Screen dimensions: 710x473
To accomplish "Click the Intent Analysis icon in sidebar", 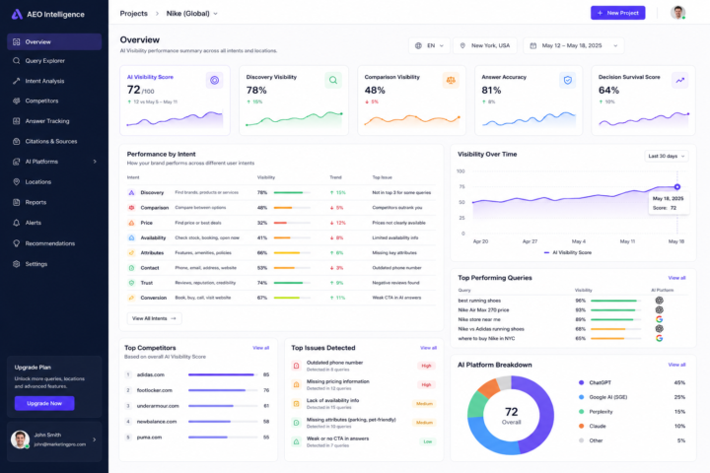I will (x=17, y=81).
